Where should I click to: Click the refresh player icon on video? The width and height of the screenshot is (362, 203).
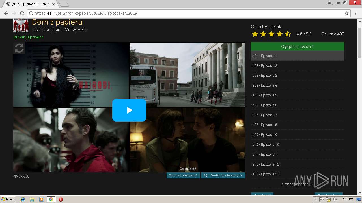tap(19, 48)
